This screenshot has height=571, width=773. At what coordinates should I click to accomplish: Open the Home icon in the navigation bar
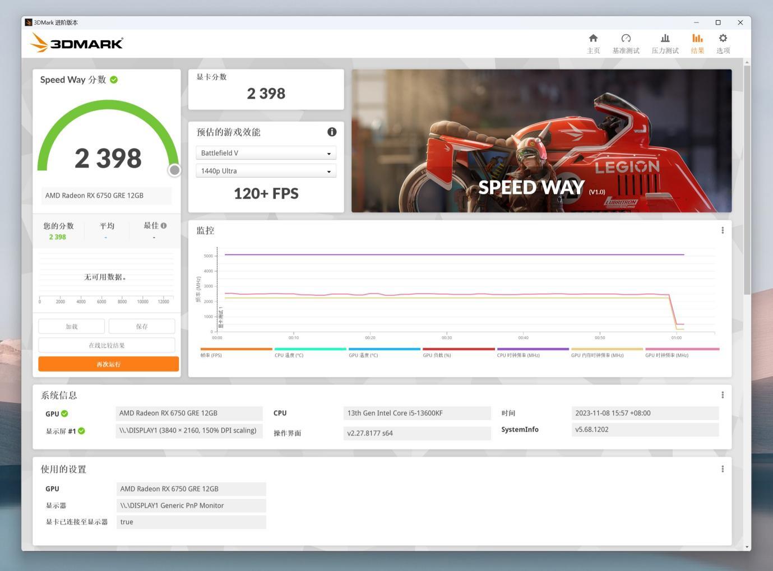pos(593,38)
